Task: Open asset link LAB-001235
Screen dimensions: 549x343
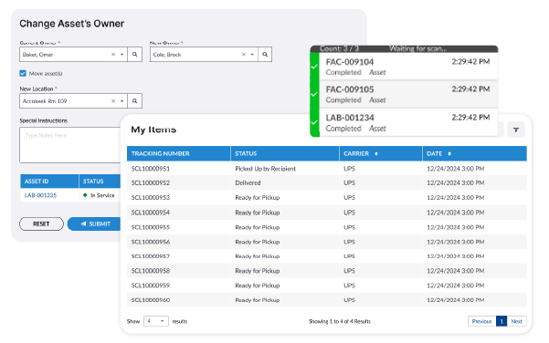Action: pos(40,195)
